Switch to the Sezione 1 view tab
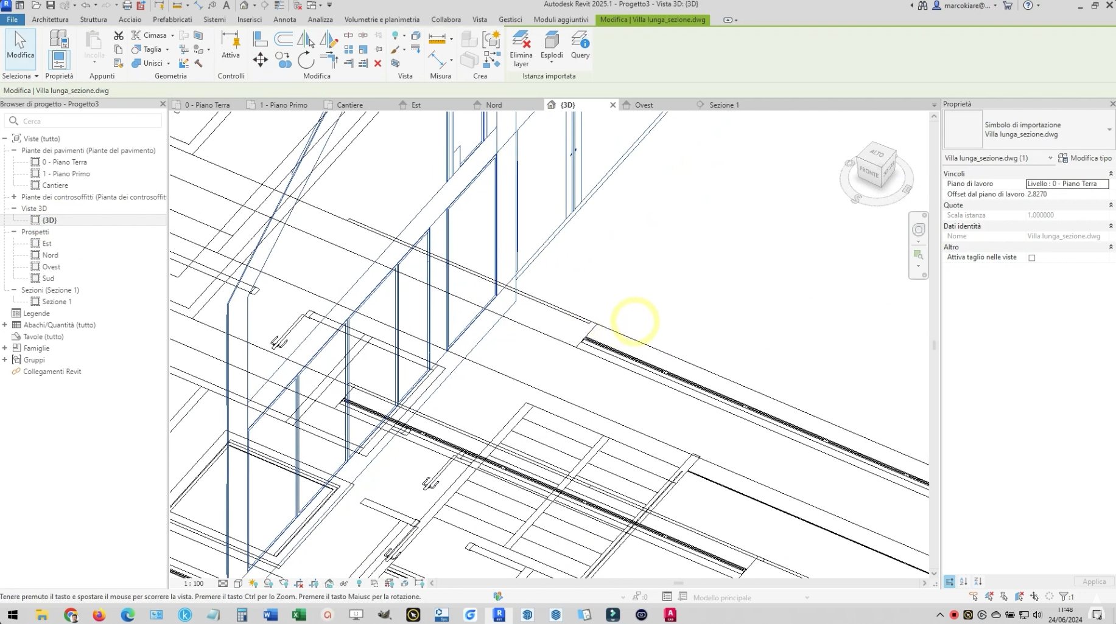Viewport: 1116px width, 624px height. (723, 105)
